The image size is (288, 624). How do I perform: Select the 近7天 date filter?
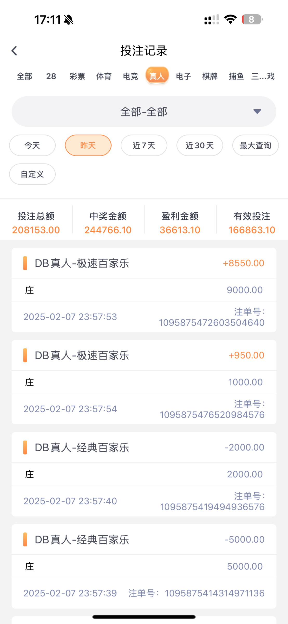point(144,145)
